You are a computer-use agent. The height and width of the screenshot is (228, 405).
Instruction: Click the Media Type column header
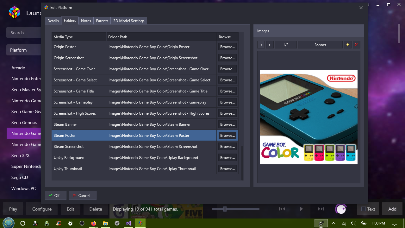79,37
